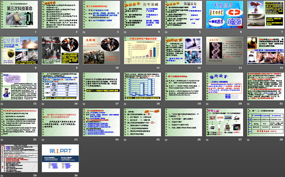The image size is (285, 177).
Task: Select slide 7 mushroom cloud thumbnail
Action: (x=266, y=15)
